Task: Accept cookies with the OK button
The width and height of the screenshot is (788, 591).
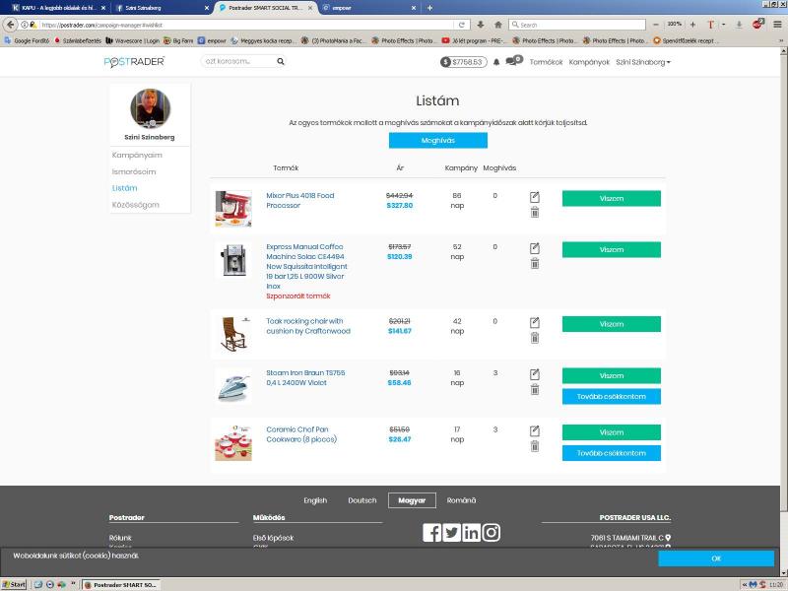Action: coord(716,558)
